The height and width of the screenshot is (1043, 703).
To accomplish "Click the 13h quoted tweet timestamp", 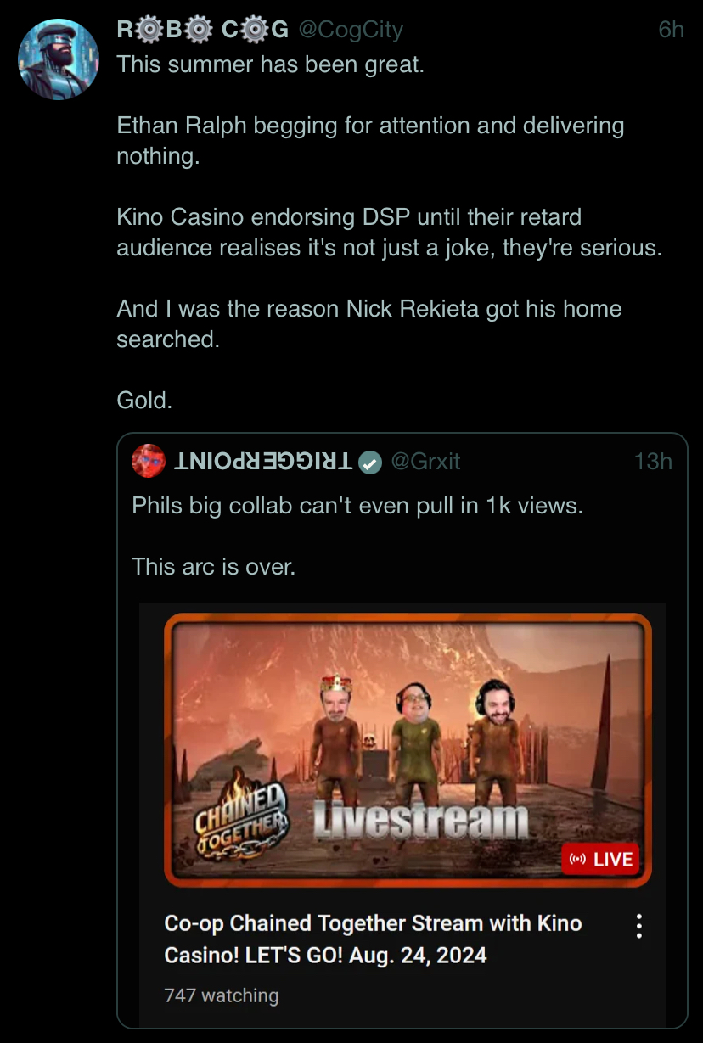I will tap(653, 461).
